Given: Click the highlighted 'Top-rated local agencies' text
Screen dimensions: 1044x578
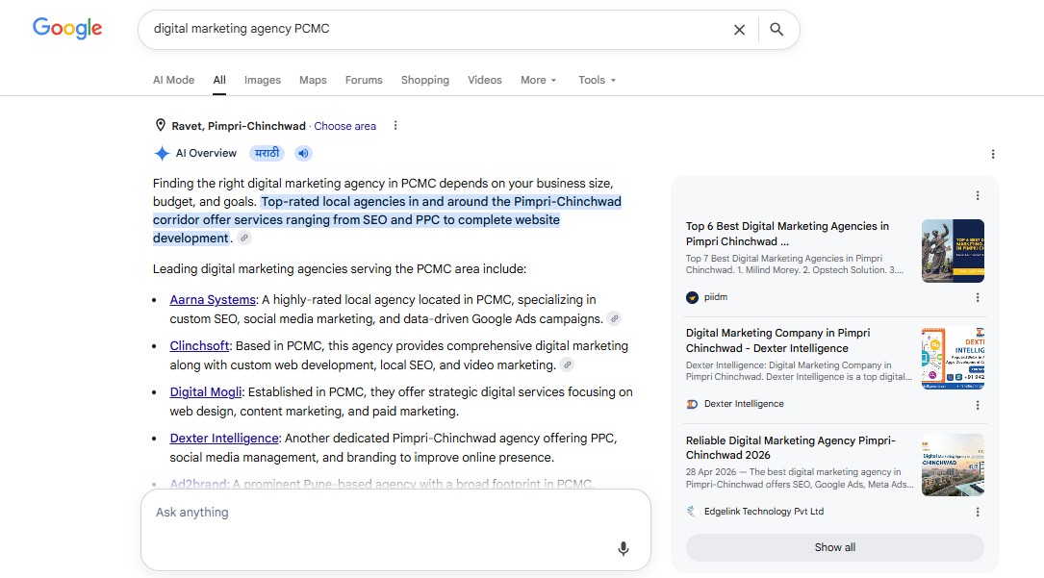Looking at the screenshot, I should pos(388,219).
